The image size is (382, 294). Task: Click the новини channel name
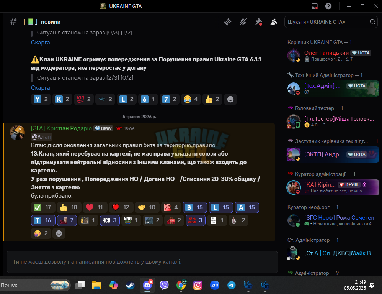pyautogui.click(x=51, y=22)
